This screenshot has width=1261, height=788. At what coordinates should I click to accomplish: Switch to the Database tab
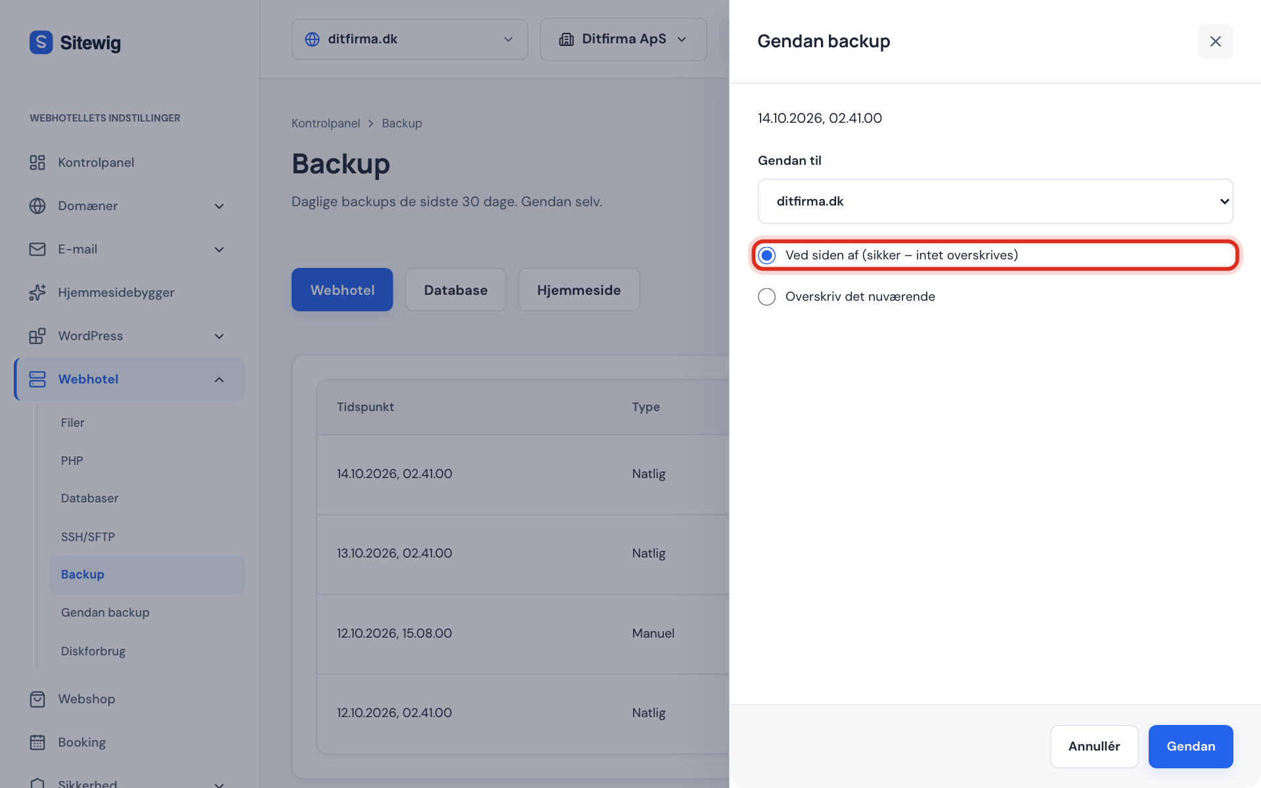click(455, 290)
